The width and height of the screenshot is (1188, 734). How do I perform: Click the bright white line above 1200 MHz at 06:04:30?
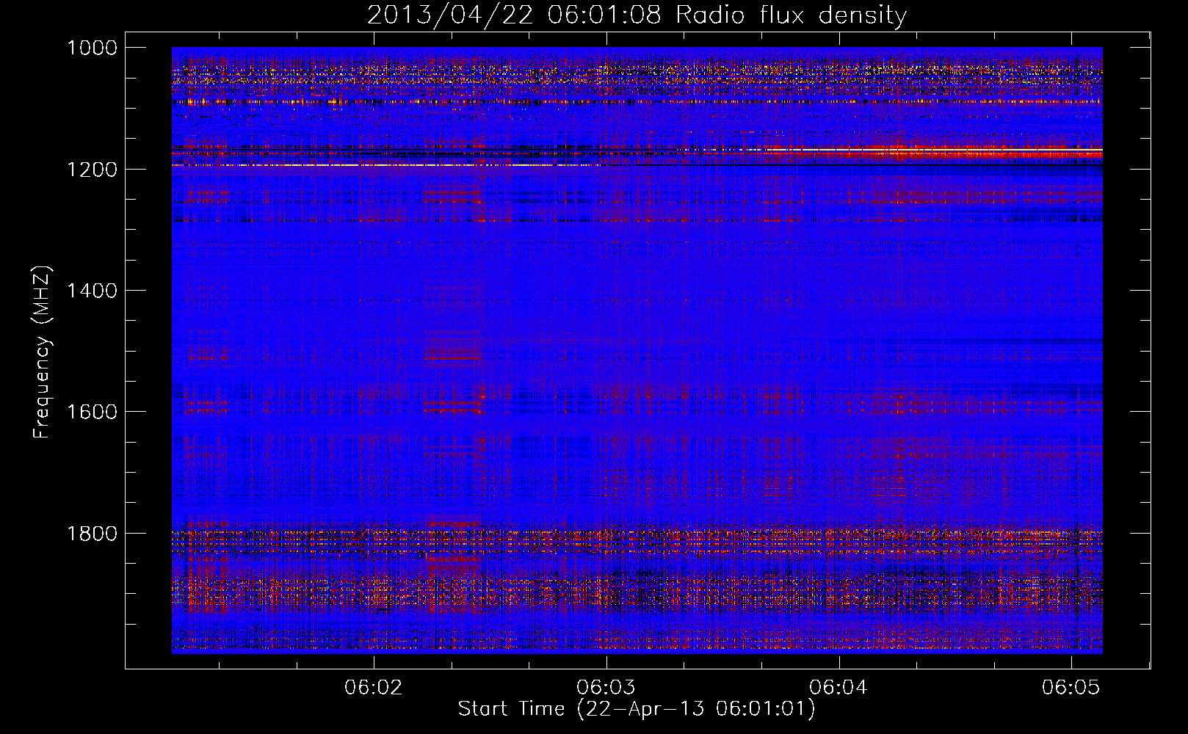[955, 150]
